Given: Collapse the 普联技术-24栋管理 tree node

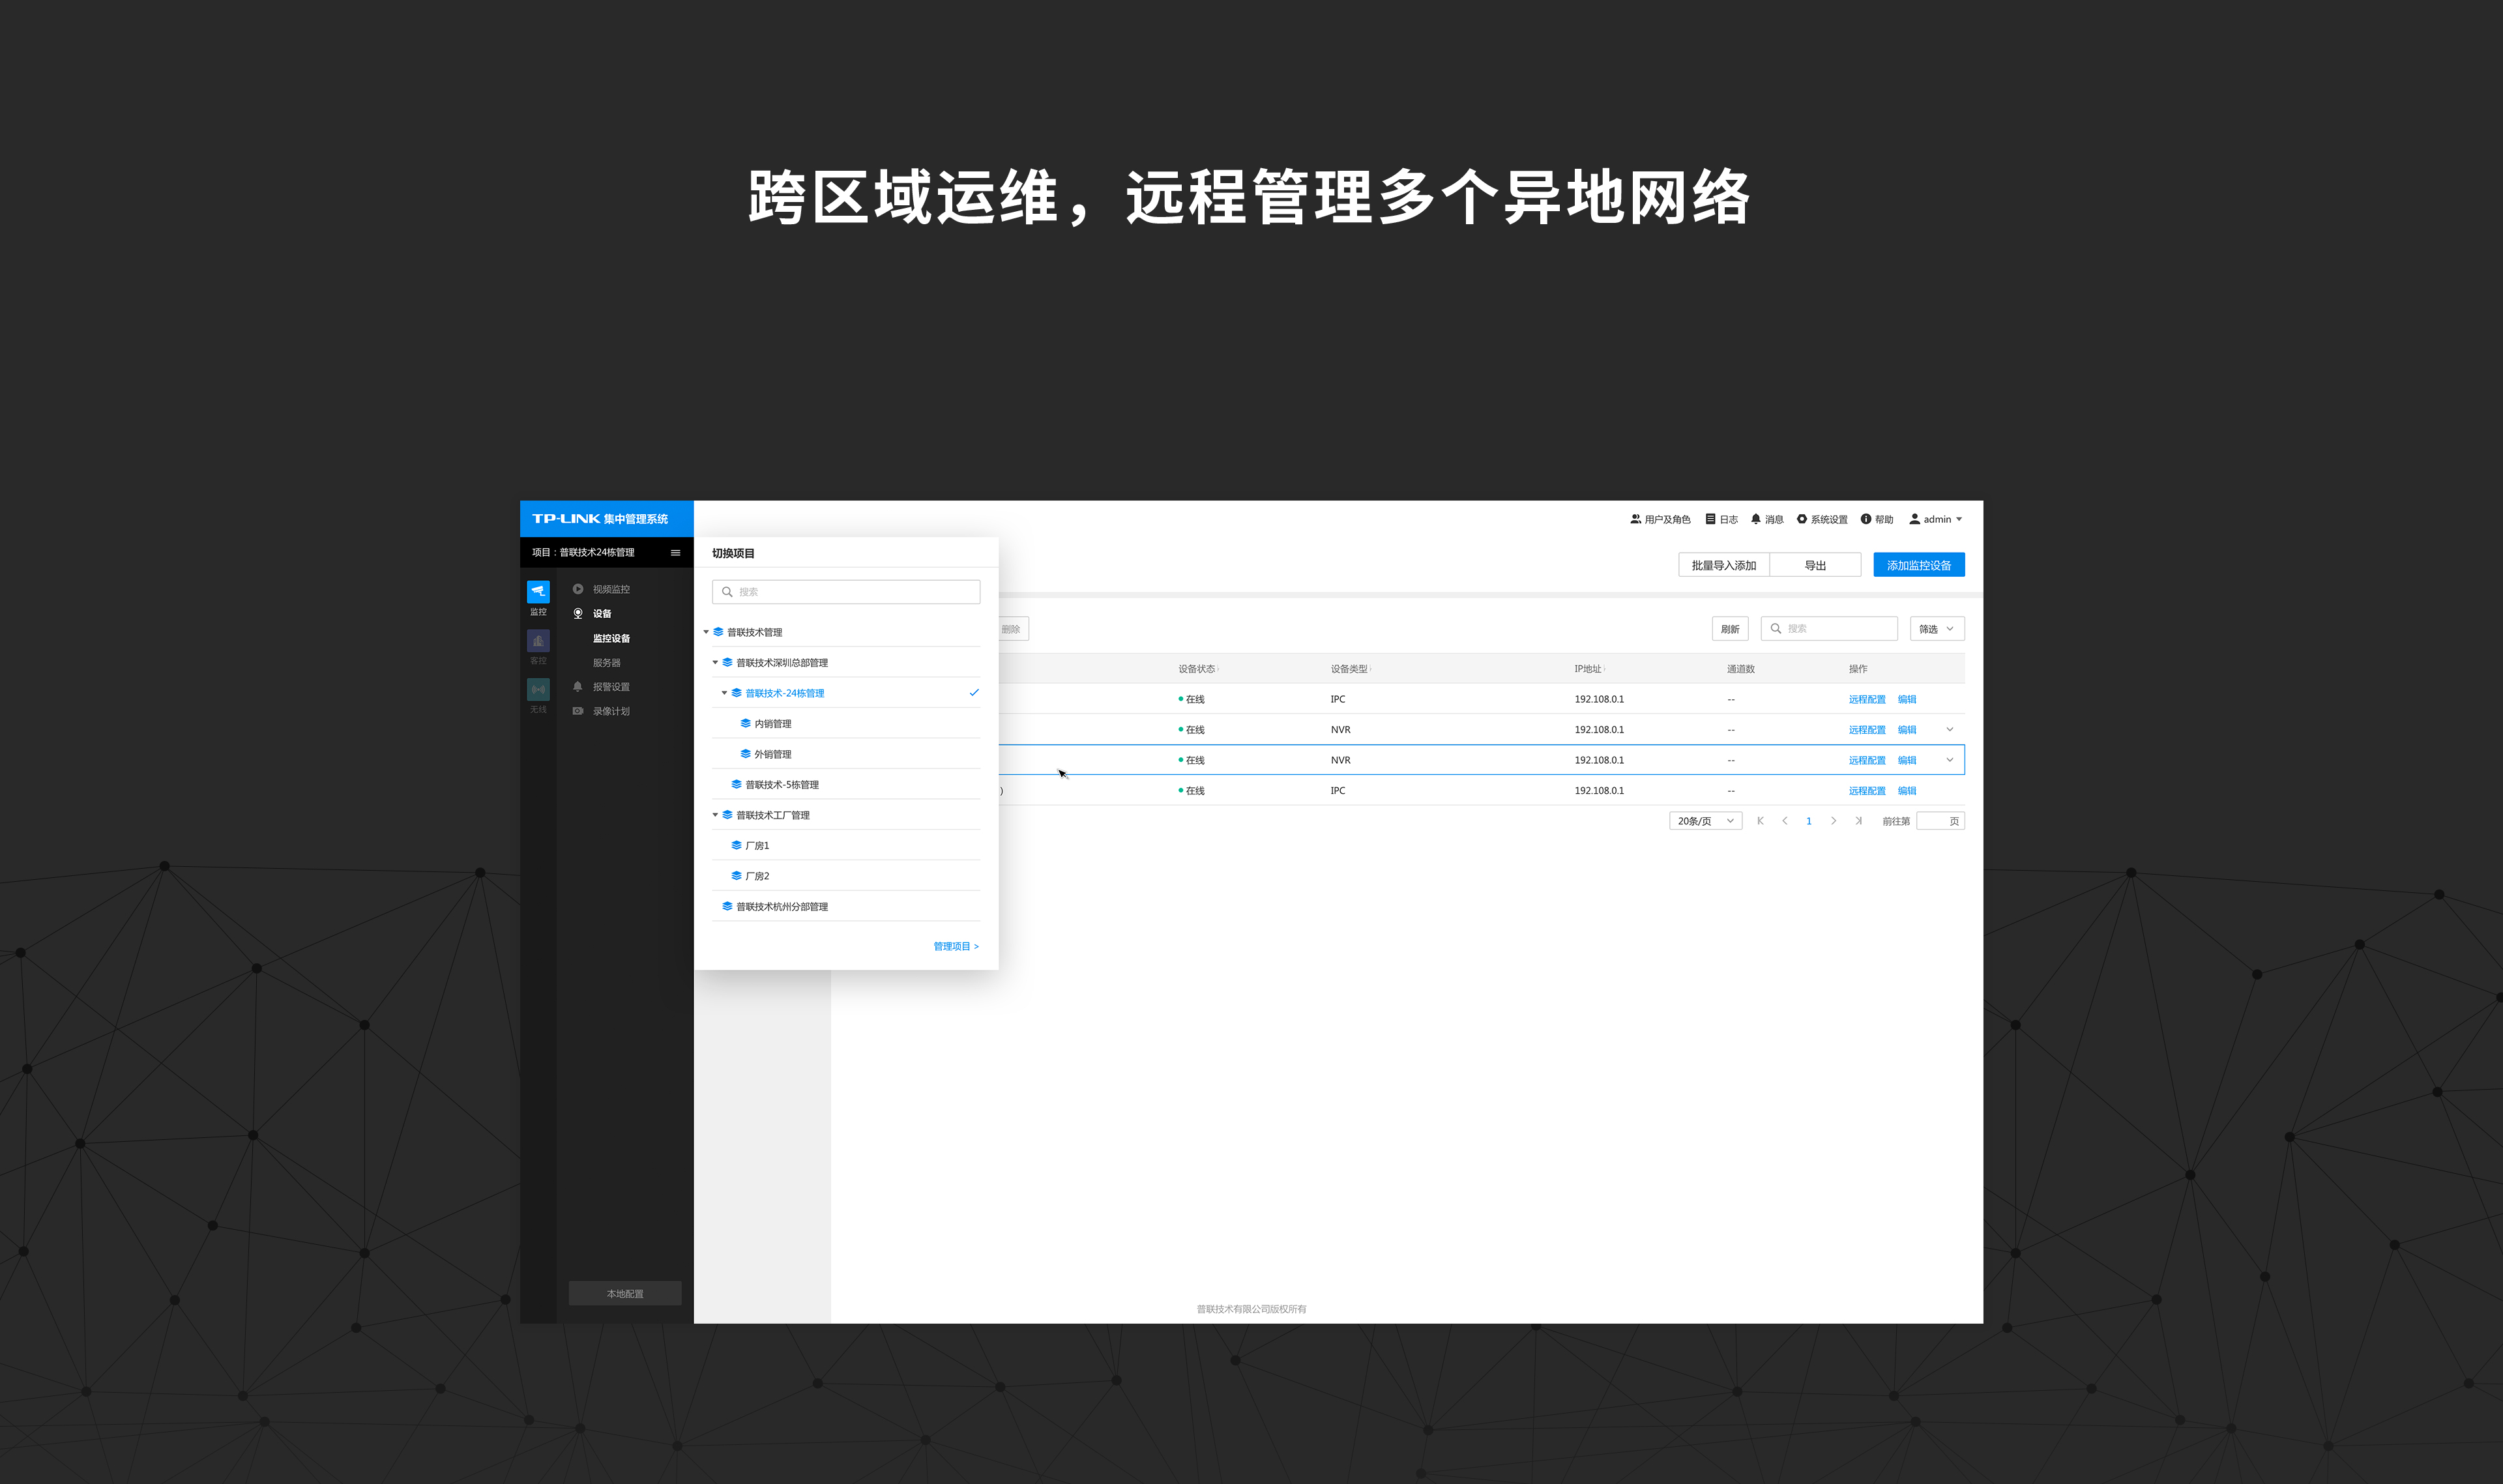Looking at the screenshot, I should click(x=724, y=693).
